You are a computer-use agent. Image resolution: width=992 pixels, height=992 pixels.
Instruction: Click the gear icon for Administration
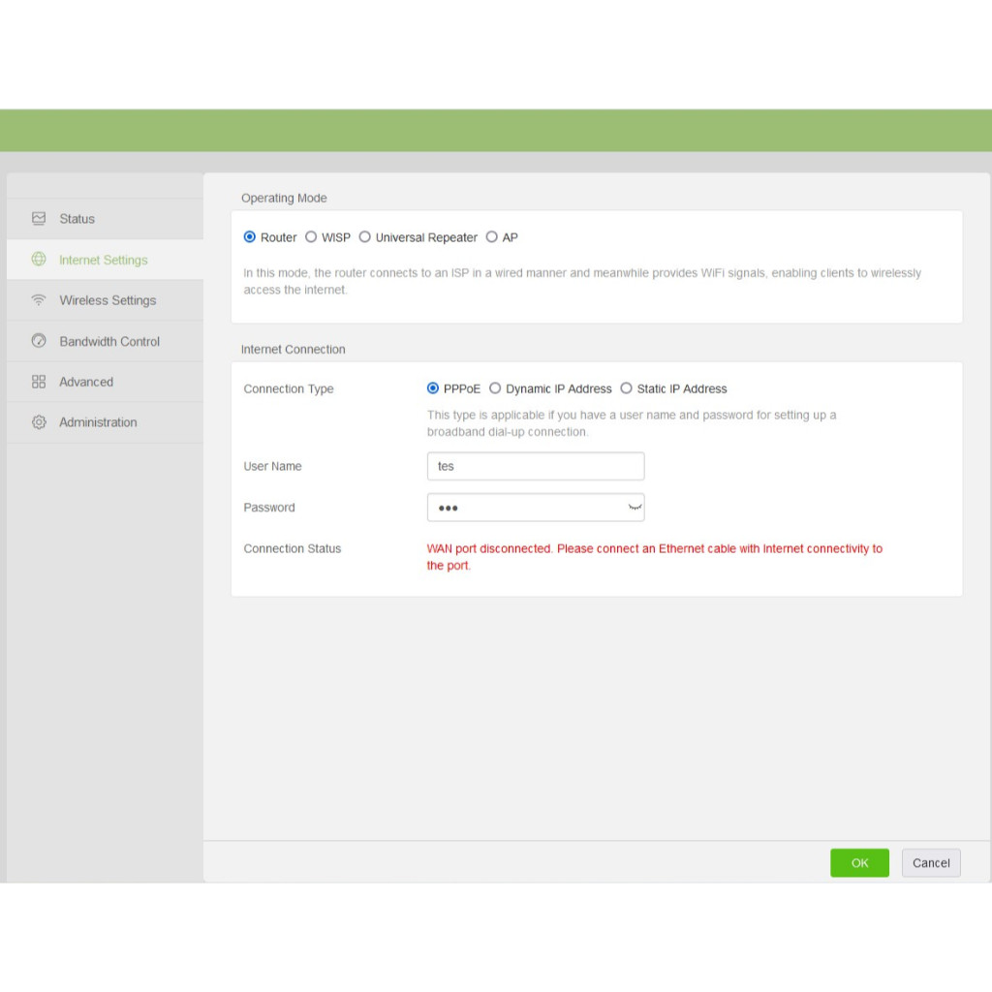click(x=39, y=422)
